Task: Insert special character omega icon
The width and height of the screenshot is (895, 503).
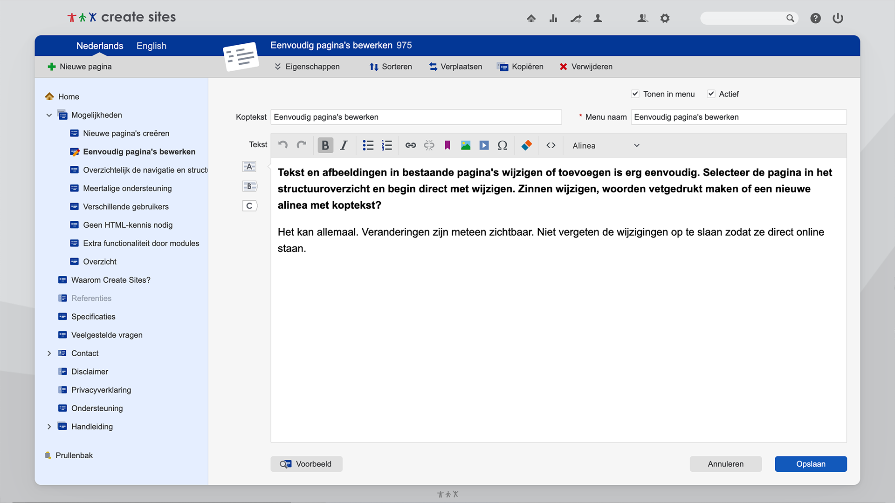Action: (503, 145)
